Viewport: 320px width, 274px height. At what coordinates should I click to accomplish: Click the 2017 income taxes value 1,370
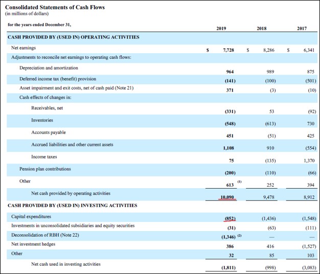pos(308,160)
